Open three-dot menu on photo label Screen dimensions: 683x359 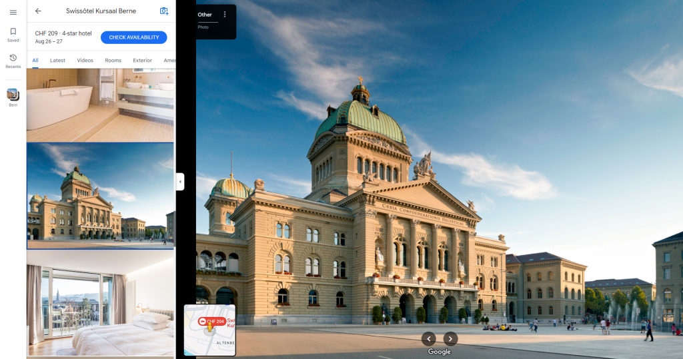(225, 15)
